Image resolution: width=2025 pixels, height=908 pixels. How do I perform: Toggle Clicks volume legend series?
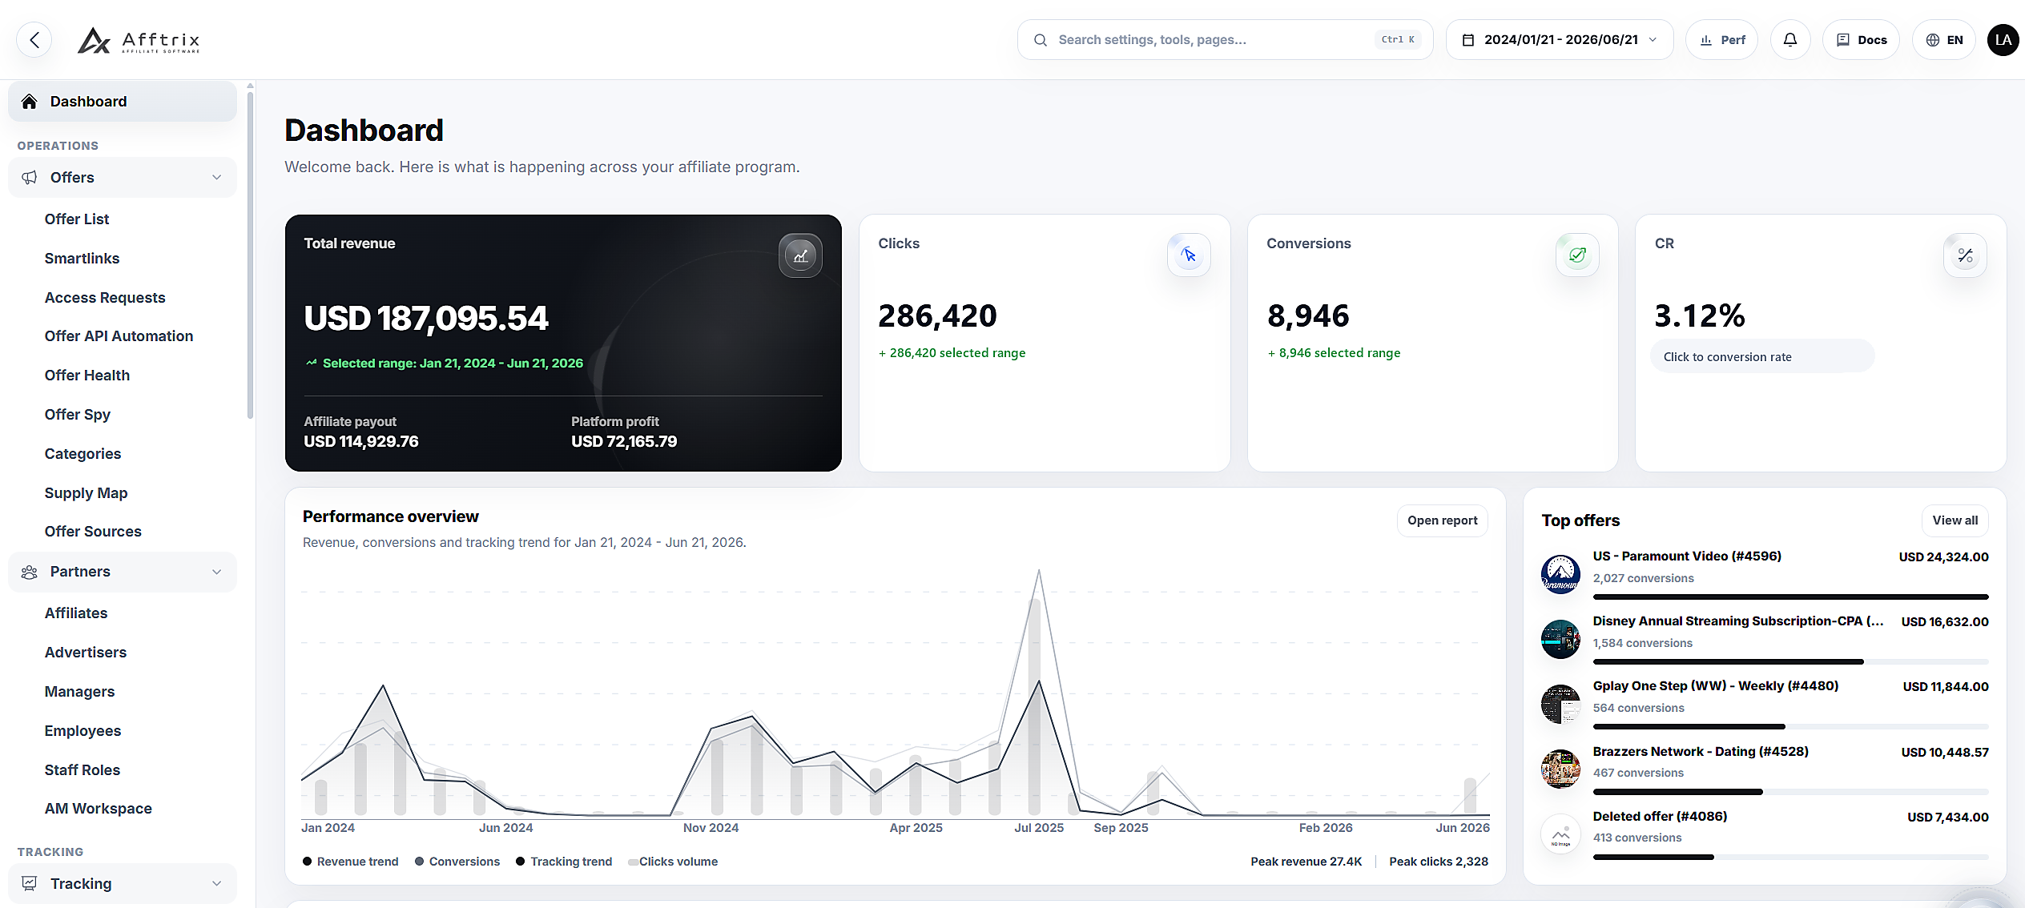click(x=673, y=862)
